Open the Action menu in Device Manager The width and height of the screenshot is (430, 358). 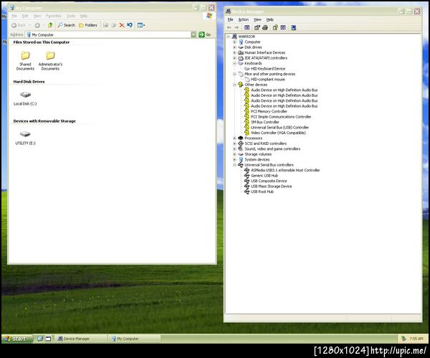[x=243, y=19]
